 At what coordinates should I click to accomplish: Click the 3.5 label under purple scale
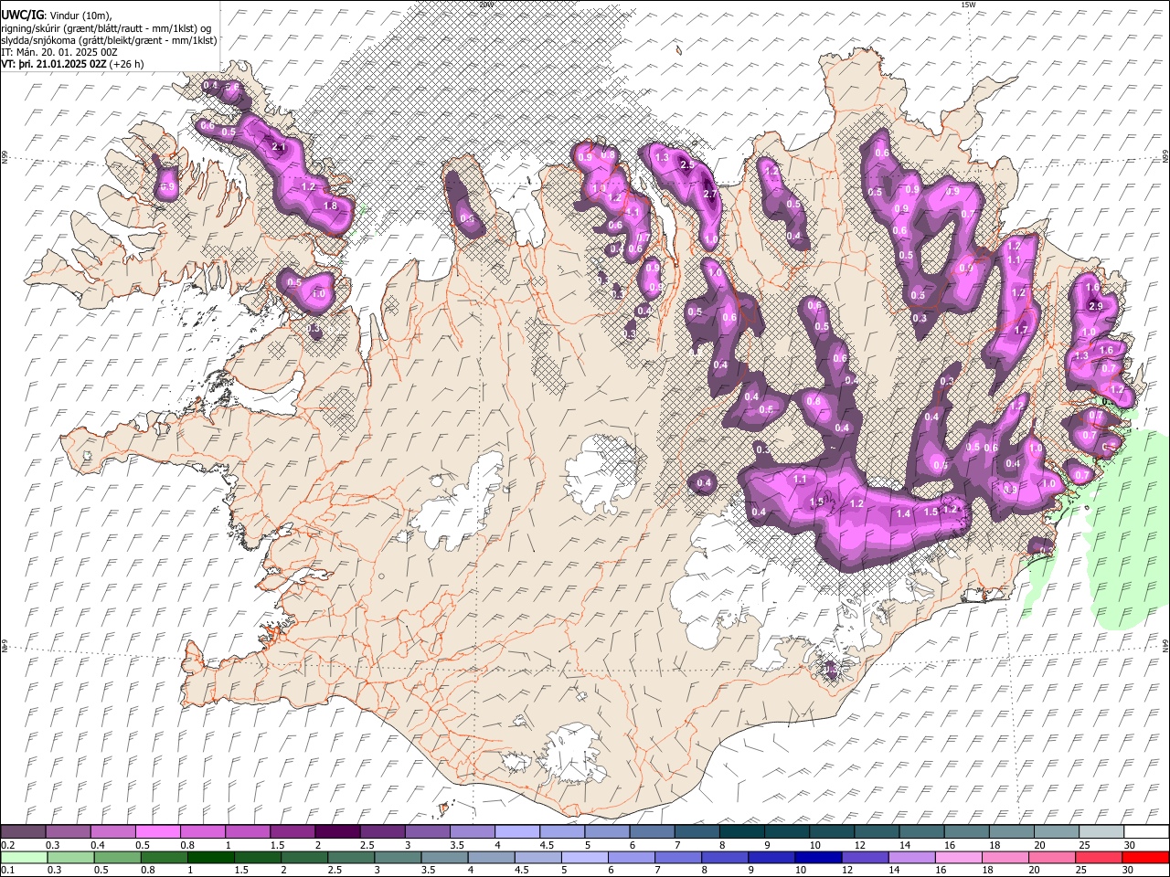(457, 845)
